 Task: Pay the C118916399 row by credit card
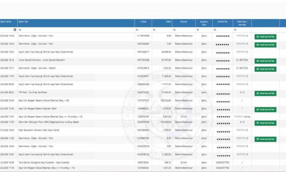(265, 37)
